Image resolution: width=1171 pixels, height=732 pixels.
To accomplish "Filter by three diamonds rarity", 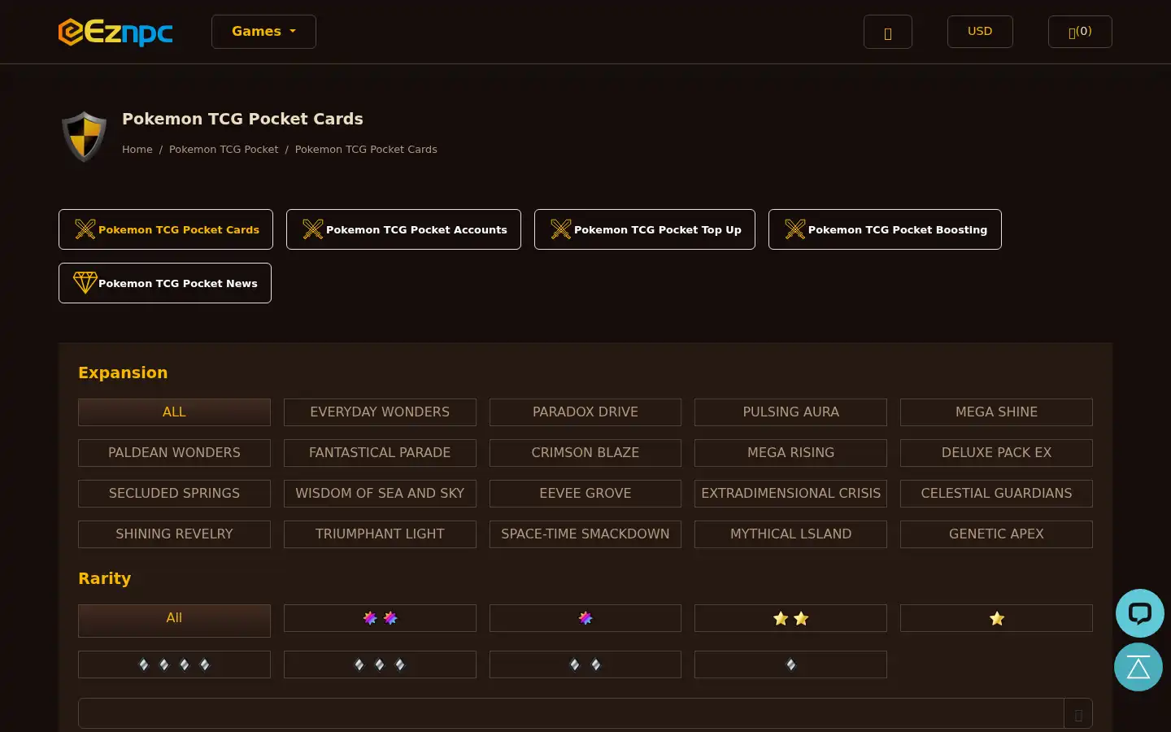I will [380, 664].
